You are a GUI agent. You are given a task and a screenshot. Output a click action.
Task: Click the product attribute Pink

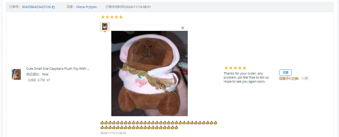tap(45, 74)
